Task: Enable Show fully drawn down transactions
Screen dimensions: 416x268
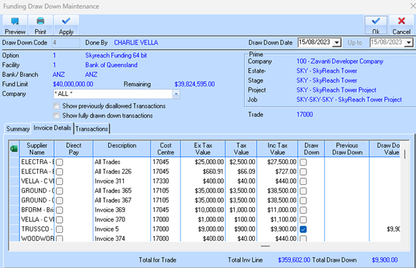Action: (x=56, y=115)
